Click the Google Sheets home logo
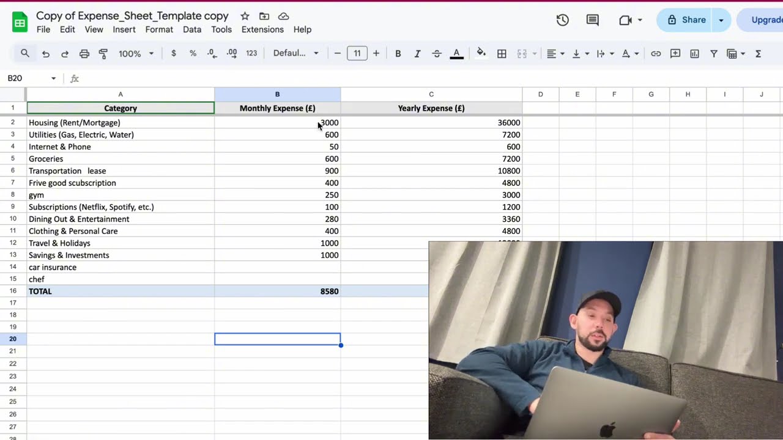The image size is (783, 440). coord(20,23)
